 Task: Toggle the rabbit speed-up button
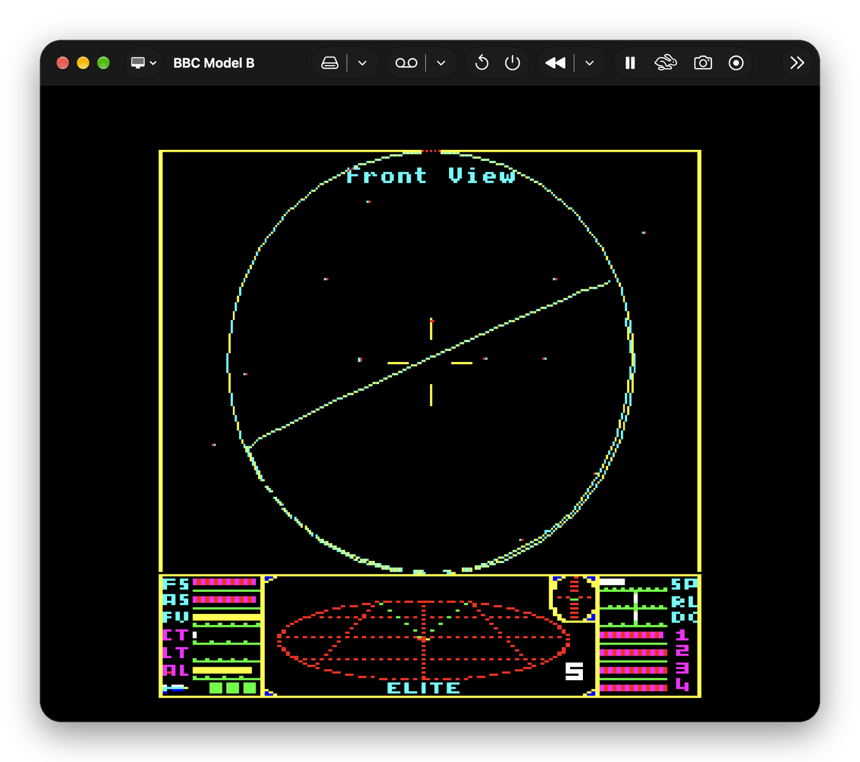pos(666,63)
